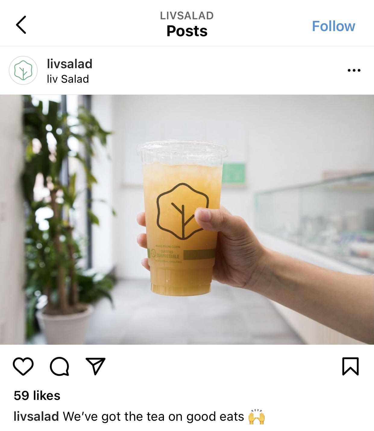The height and width of the screenshot is (431, 374).
Task: Follow the livsalad account
Action: [x=333, y=26]
